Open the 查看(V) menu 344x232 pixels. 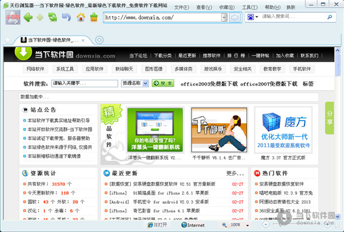204,7
